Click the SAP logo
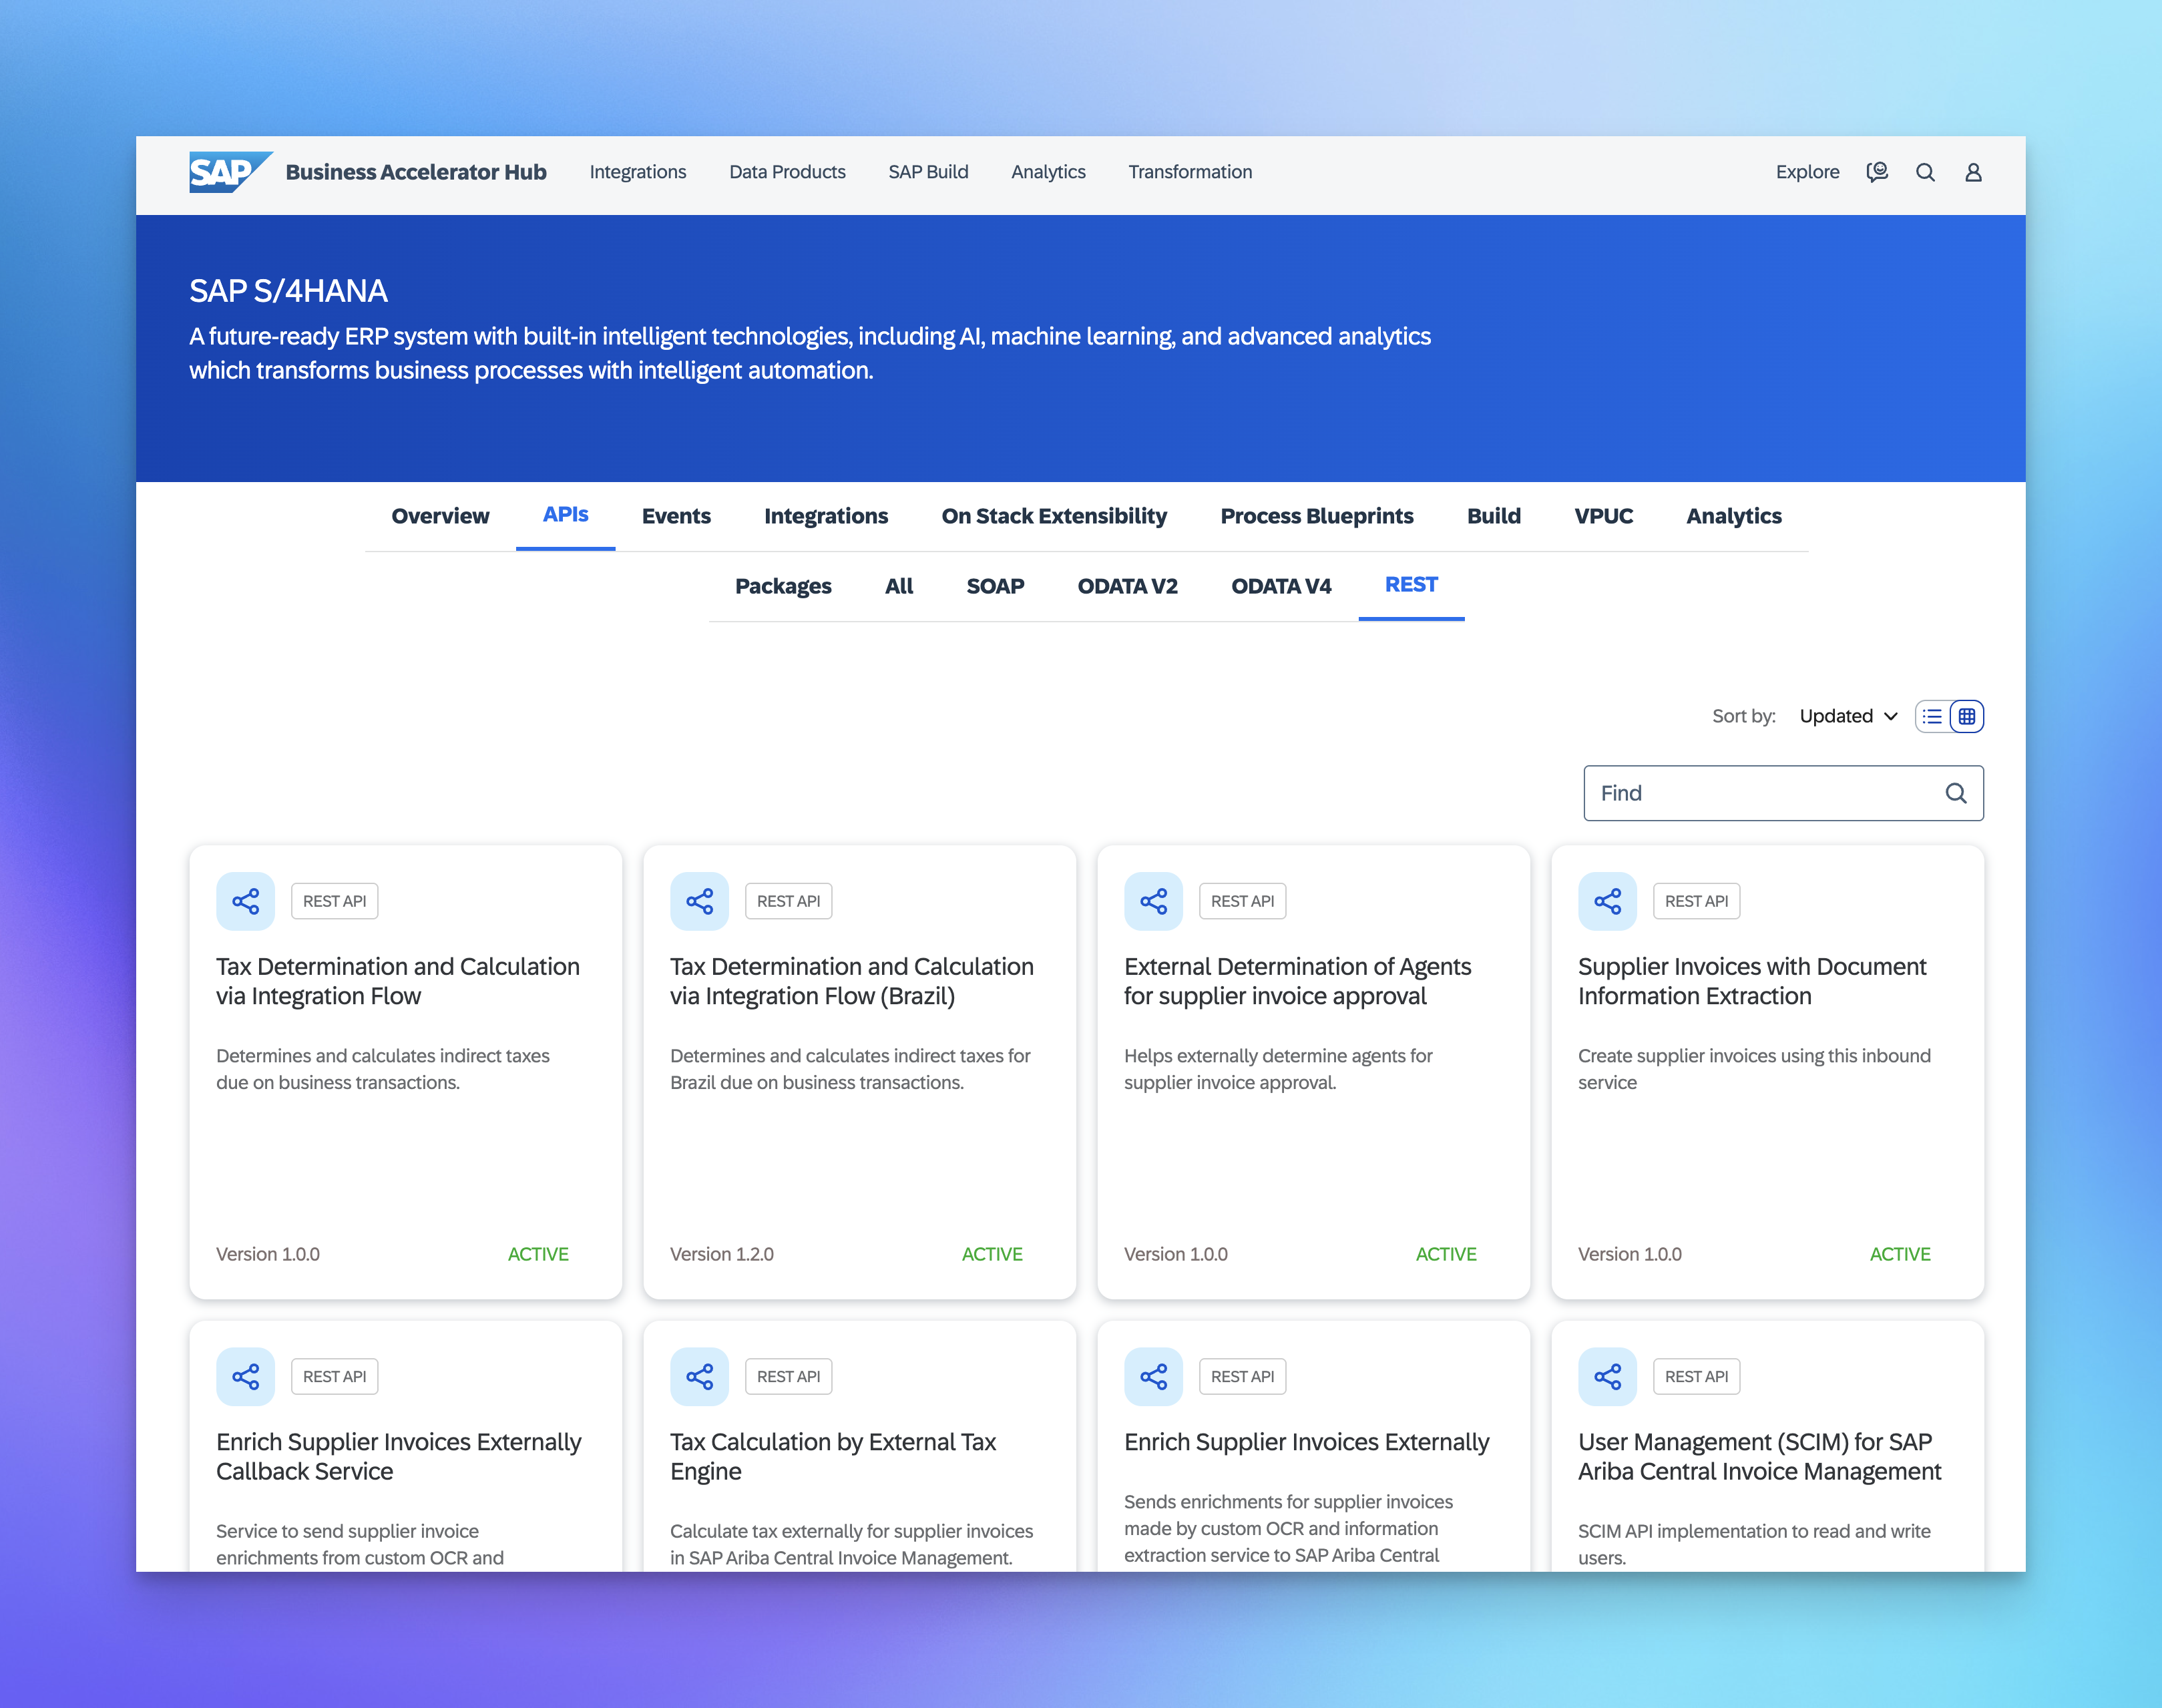 pos(230,172)
